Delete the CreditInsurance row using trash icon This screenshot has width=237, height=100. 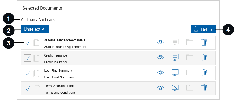(x=204, y=57)
